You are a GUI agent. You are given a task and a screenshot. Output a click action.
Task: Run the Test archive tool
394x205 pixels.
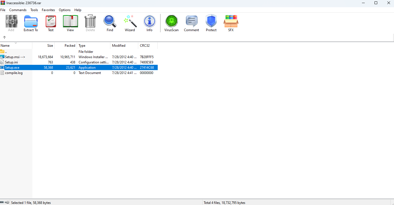51,23
